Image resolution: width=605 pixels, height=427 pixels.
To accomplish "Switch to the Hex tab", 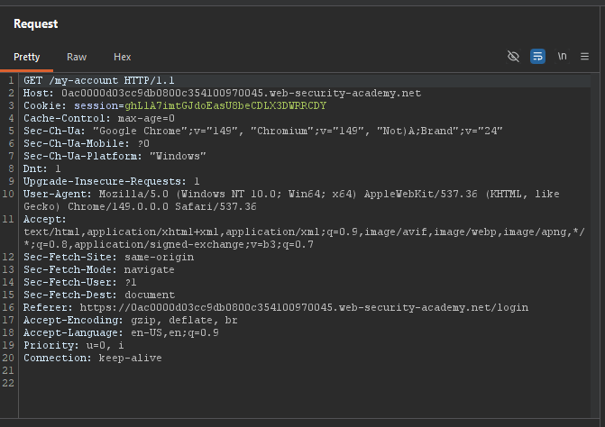I will 122,57.
